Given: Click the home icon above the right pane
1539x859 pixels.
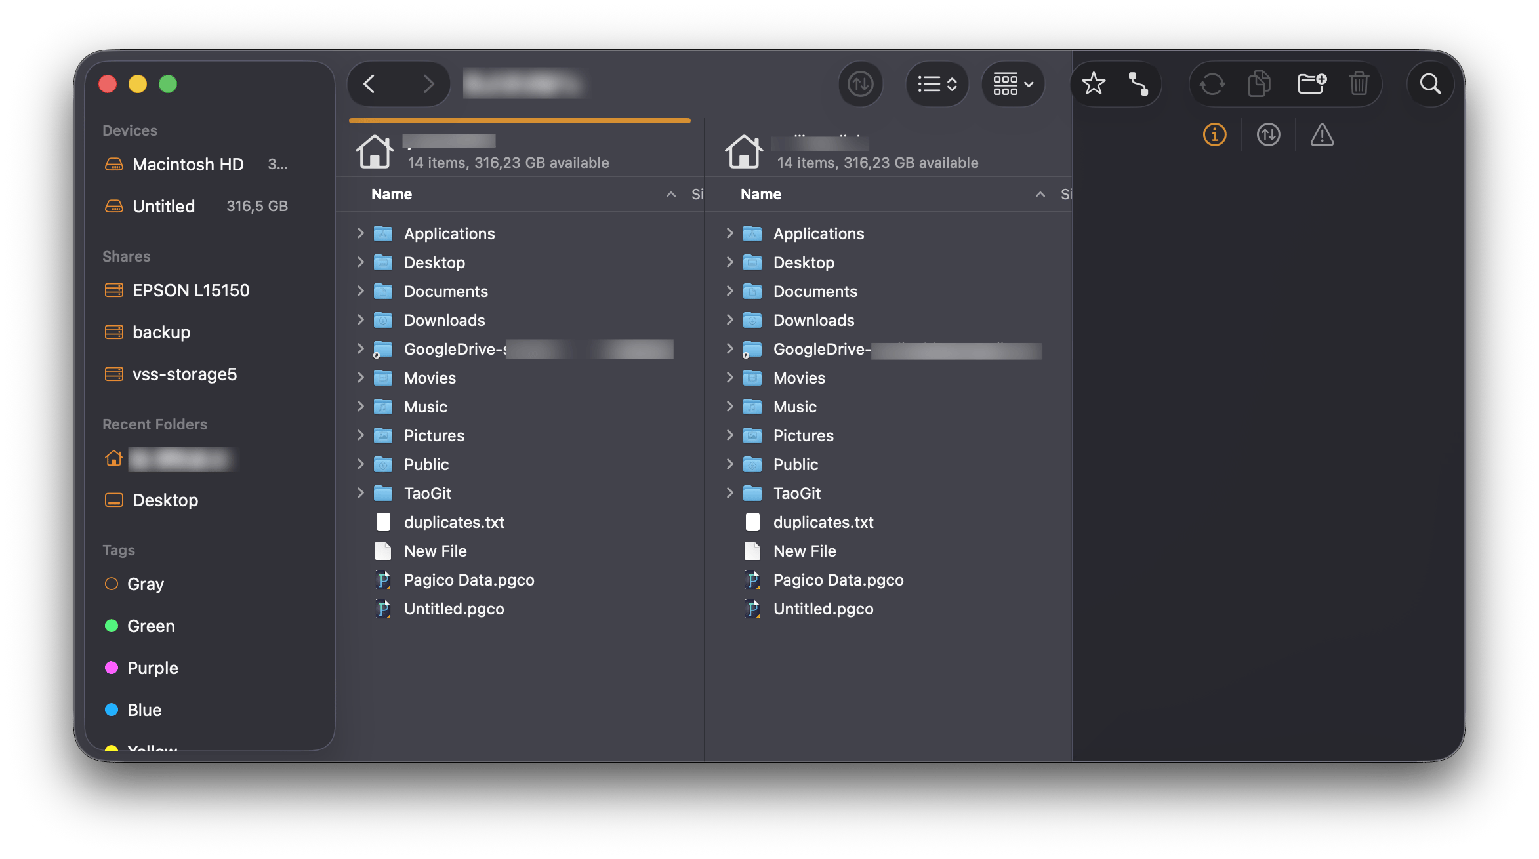Looking at the screenshot, I should 744,151.
